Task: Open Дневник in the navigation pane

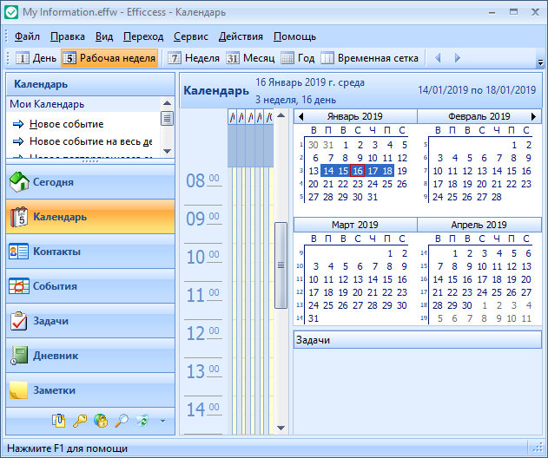Action: click(x=56, y=356)
